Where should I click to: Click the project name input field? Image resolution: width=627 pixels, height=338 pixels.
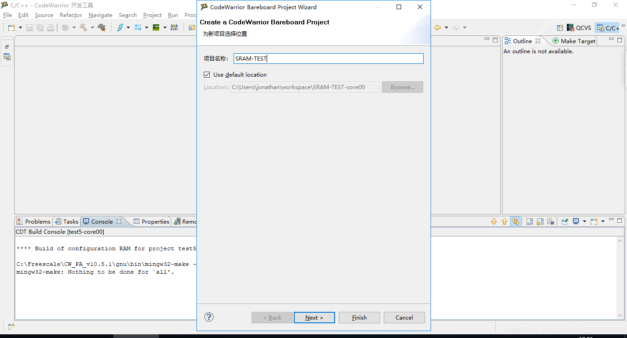328,58
